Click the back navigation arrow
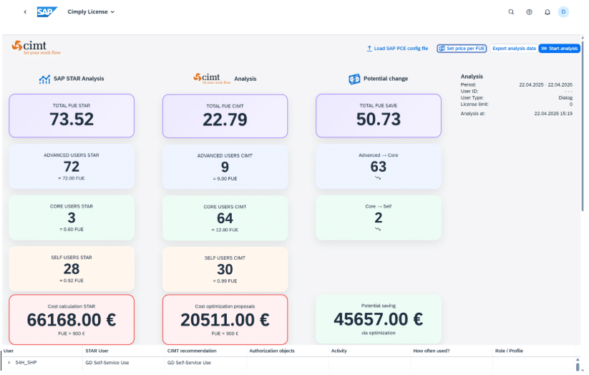Screen dimensions: 589x375 click(25, 12)
